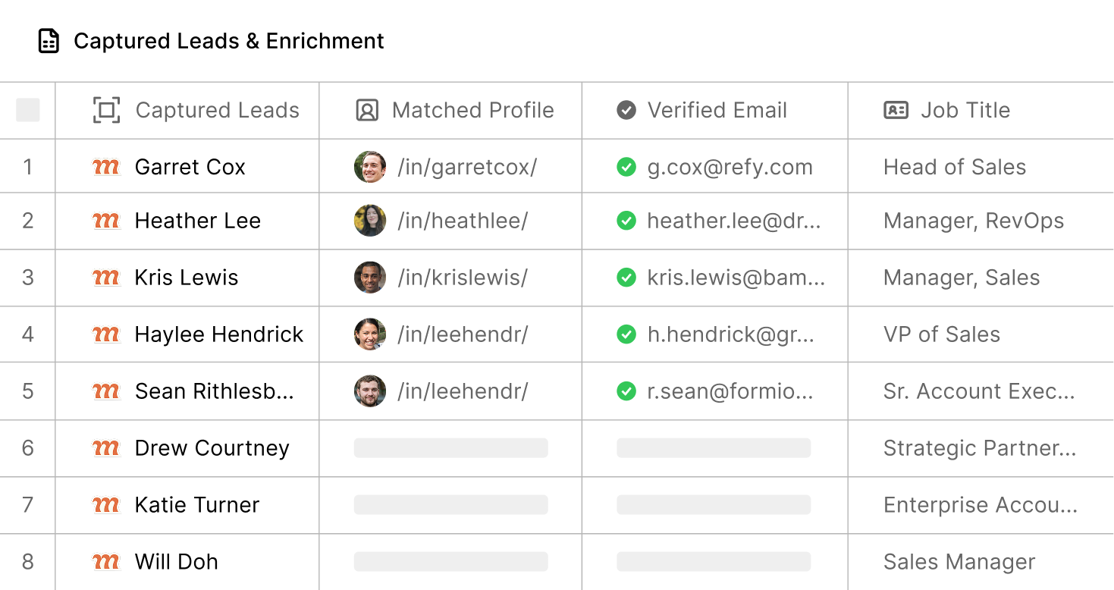Open Garret Cox's profile photo thumbnail
Viewport: 1114px width, 590px height.
click(x=370, y=167)
